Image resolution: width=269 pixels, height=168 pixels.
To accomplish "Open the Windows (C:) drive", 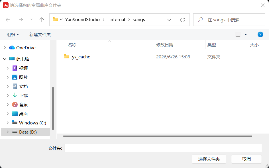I will [x=32, y=123].
